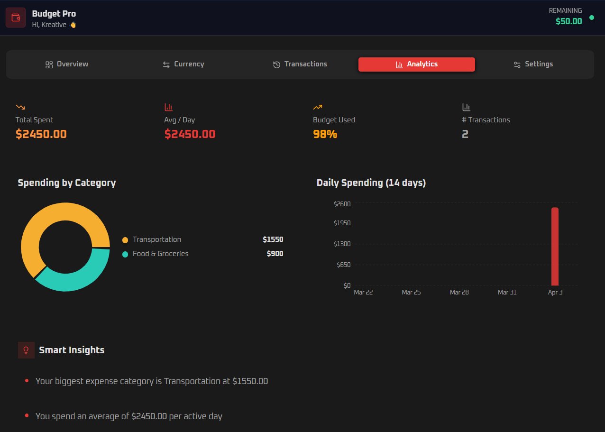Click the Transportation legend label
Screen dimensions: 605x432
(157, 239)
